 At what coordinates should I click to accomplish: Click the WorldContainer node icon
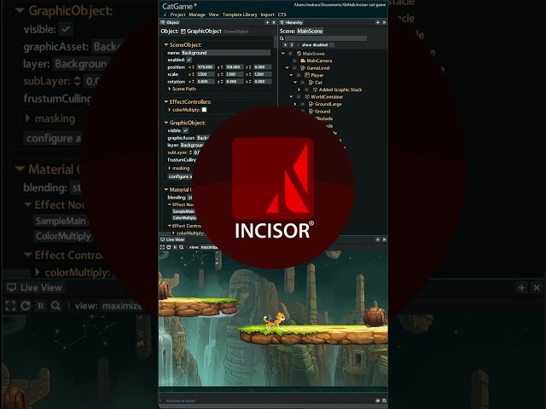[x=307, y=97]
